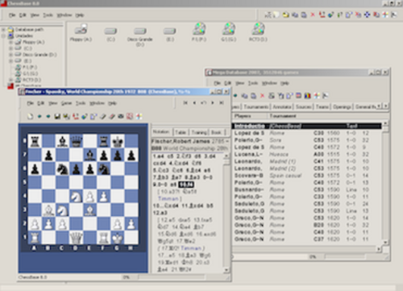This screenshot has height=291, width=403.
Task: Step back one move in game navigation
Action: coord(194,102)
